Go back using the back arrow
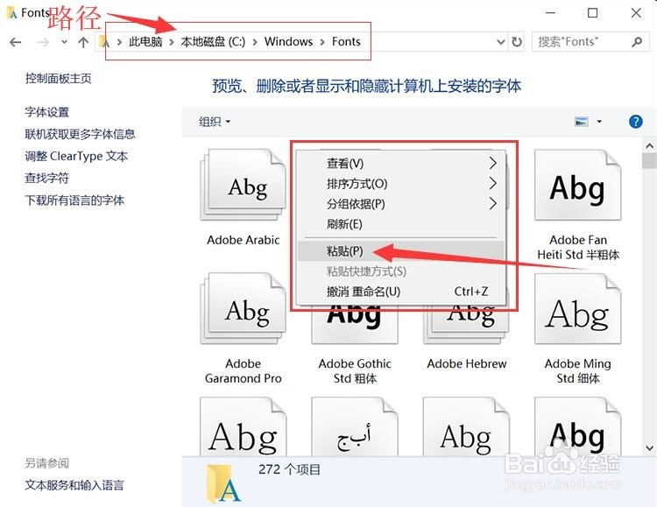This screenshot has width=657, height=507. point(16,42)
